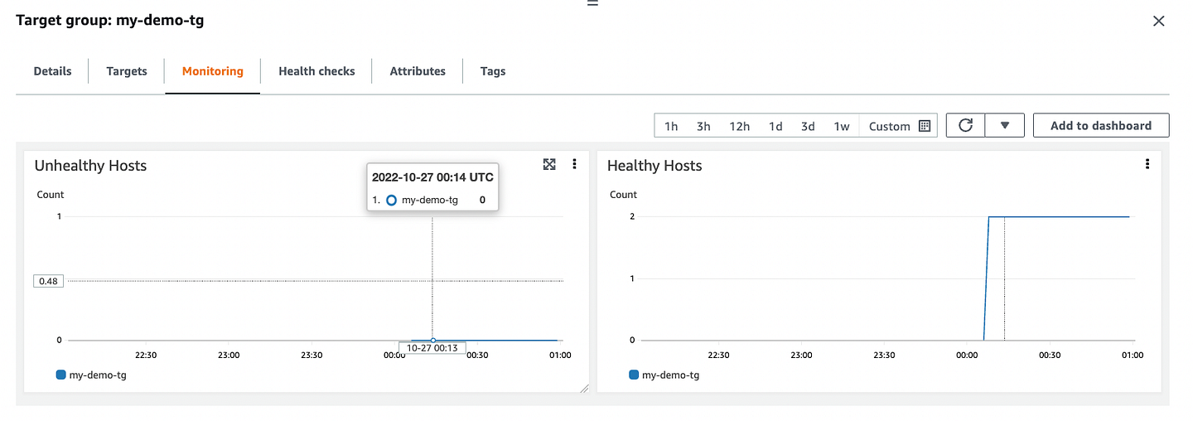Select the Attributes tab
1193x421 pixels.
(418, 71)
